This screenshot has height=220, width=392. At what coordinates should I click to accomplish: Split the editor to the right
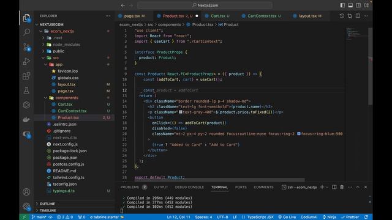358,16
